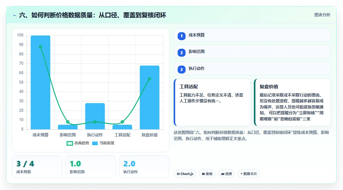
Task: Click the number 2 badge for 影响范围
Action: (x=181, y=52)
